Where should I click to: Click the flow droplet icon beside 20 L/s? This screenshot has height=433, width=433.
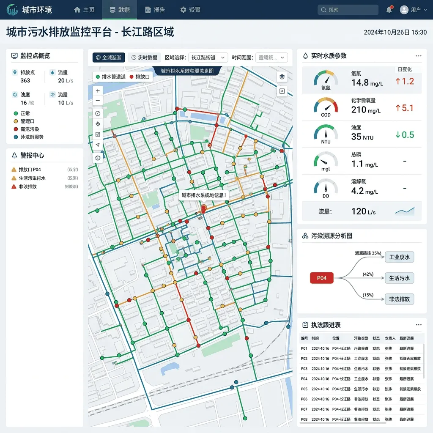(52, 72)
